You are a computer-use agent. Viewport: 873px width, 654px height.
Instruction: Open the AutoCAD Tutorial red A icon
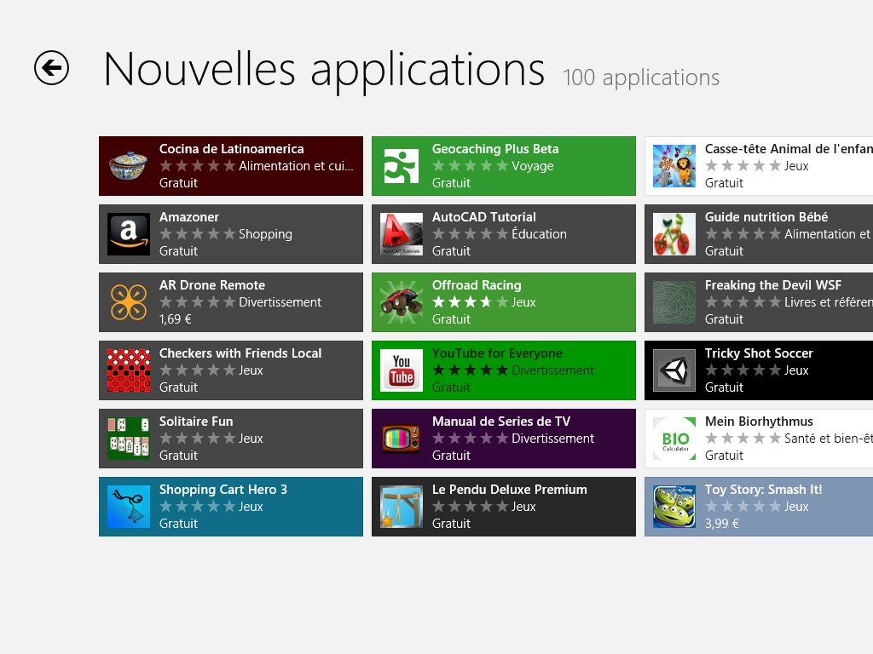pos(402,234)
